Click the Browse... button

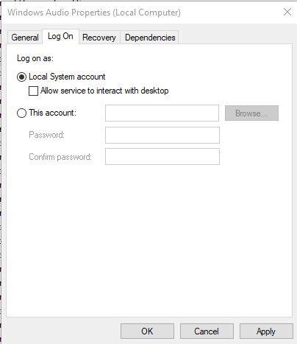[x=251, y=113]
